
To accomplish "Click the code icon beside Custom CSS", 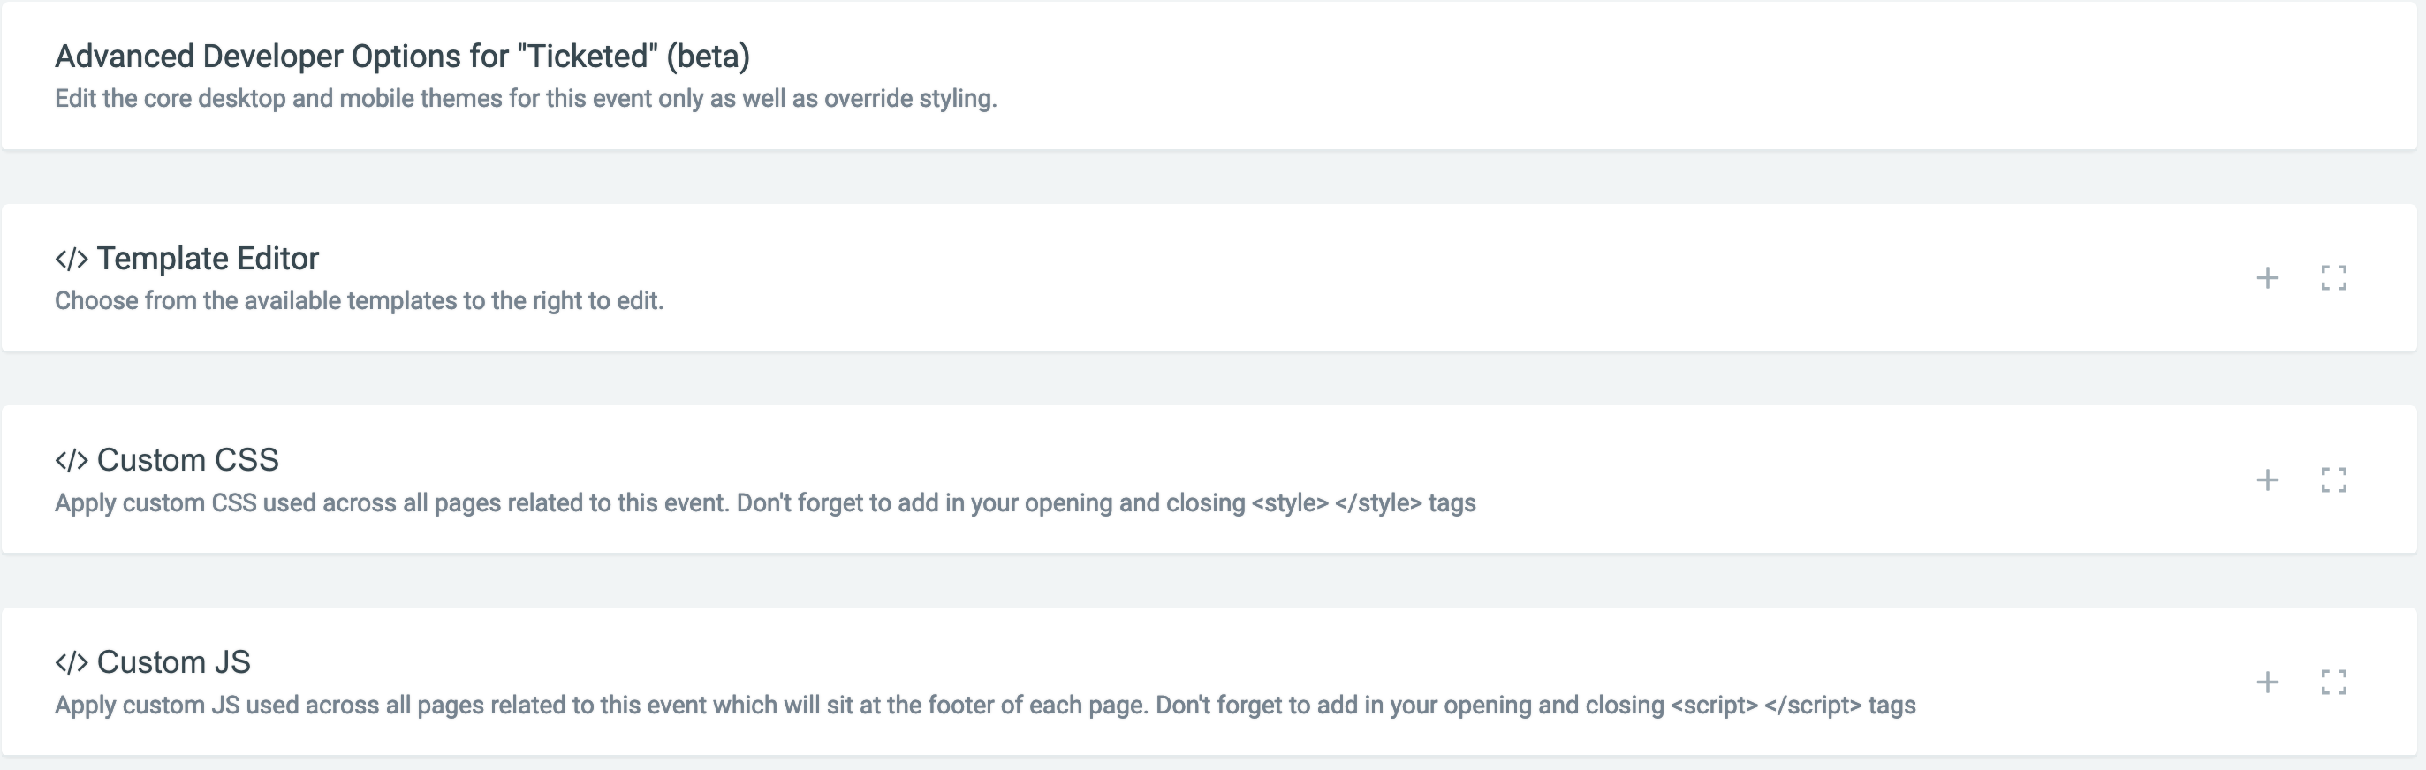I will [x=72, y=460].
